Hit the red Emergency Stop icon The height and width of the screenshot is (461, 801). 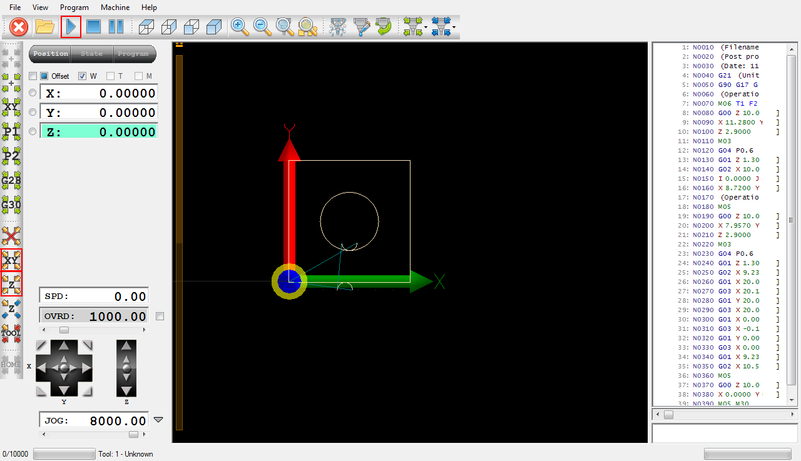19,27
